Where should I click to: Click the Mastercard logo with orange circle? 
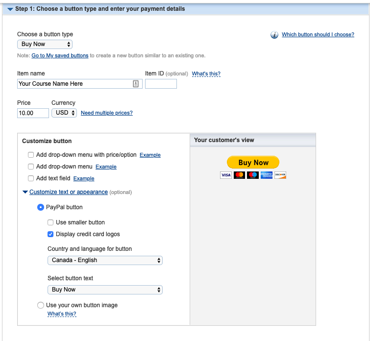(x=239, y=175)
